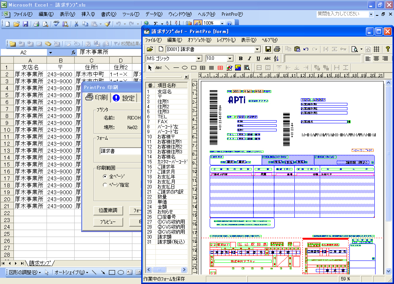The image size is (394, 284).
Task: Click the item list's horizontal scrollbar
Action: tap(167, 269)
